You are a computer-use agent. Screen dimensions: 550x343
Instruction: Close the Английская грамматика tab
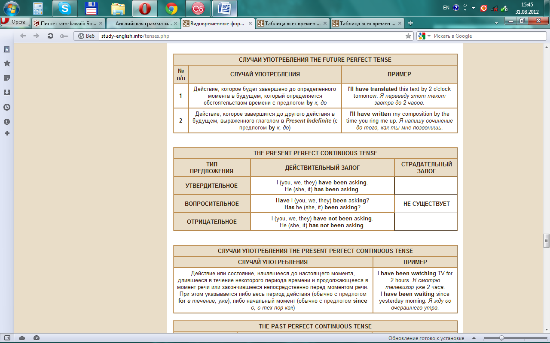(175, 24)
